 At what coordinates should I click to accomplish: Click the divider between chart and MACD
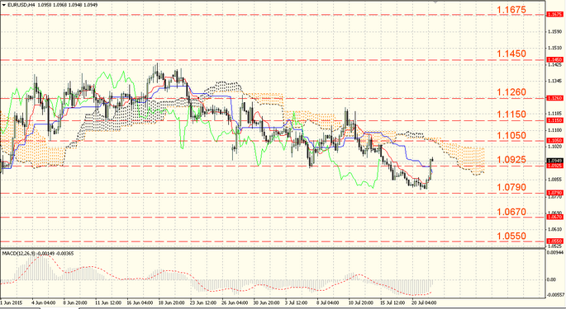(x=273, y=248)
